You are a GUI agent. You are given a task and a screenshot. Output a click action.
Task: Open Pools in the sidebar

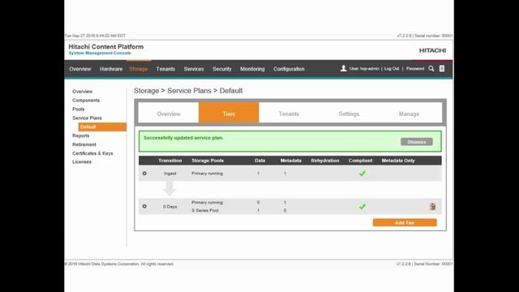(79, 109)
